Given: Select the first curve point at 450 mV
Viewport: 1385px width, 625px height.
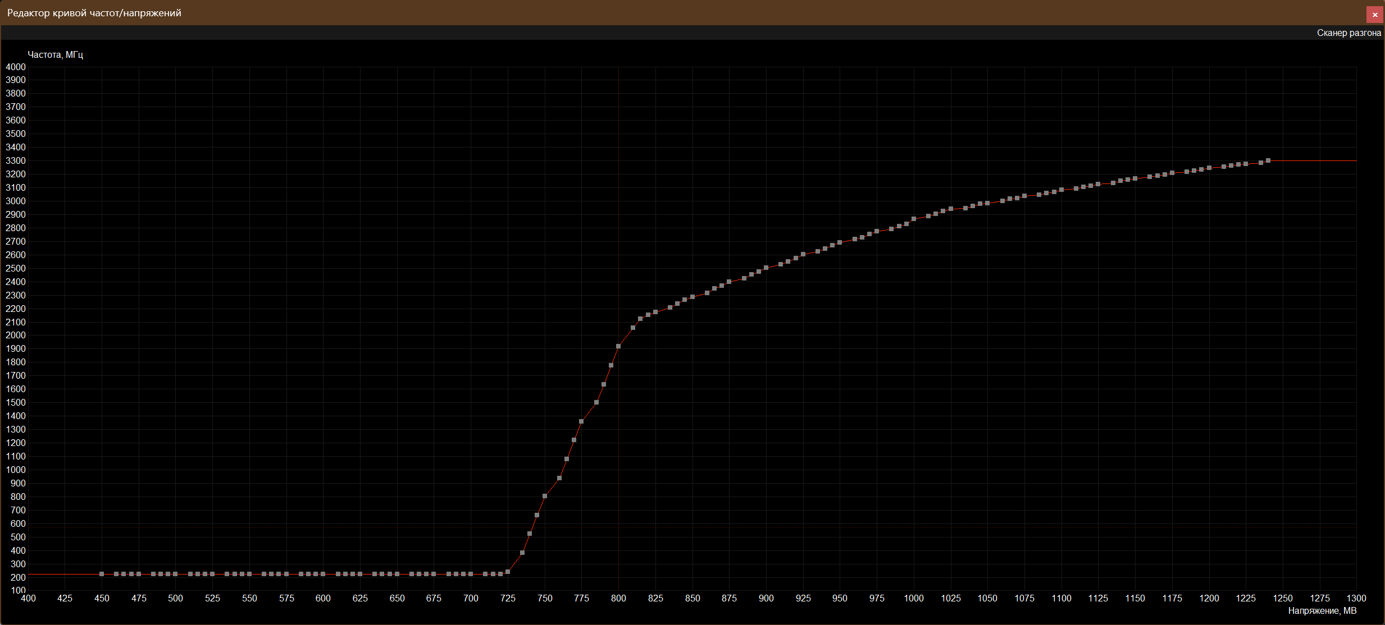Looking at the screenshot, I should pos(102,574).
